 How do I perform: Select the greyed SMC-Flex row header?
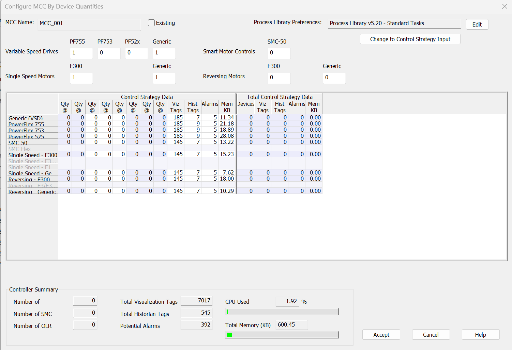[x=33, y=148]
